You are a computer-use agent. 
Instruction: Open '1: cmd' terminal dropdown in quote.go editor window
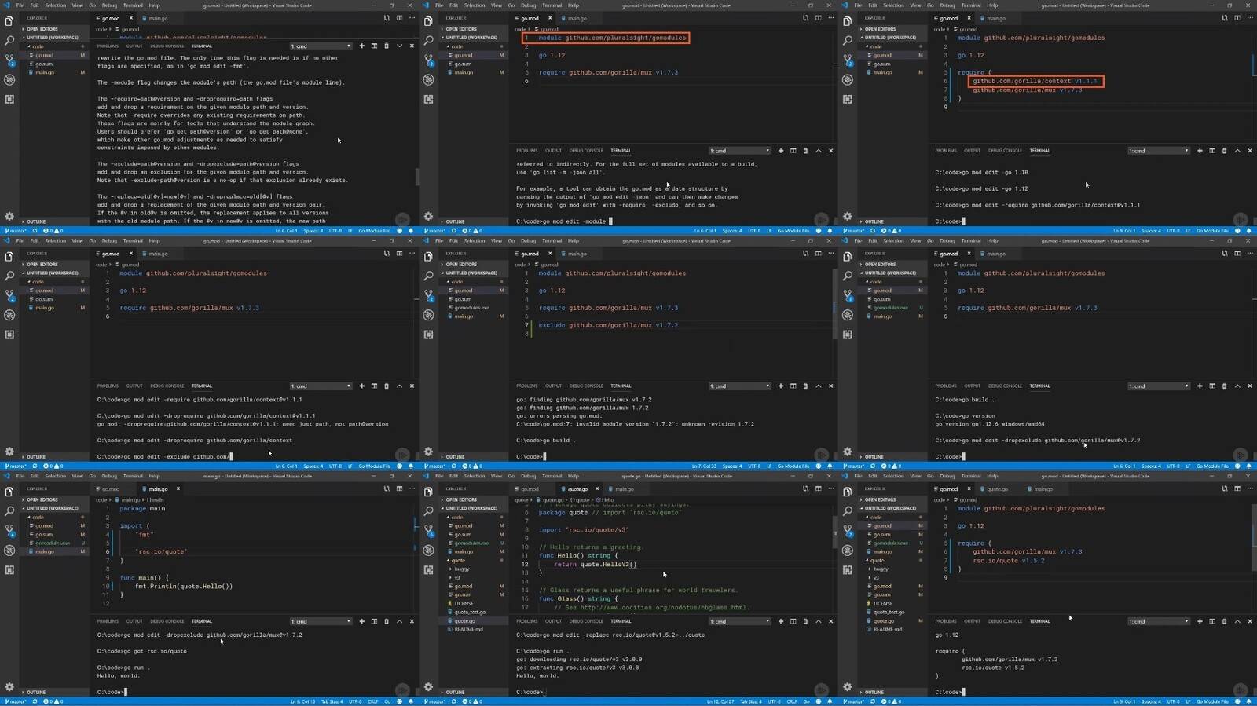click(739, 621)
